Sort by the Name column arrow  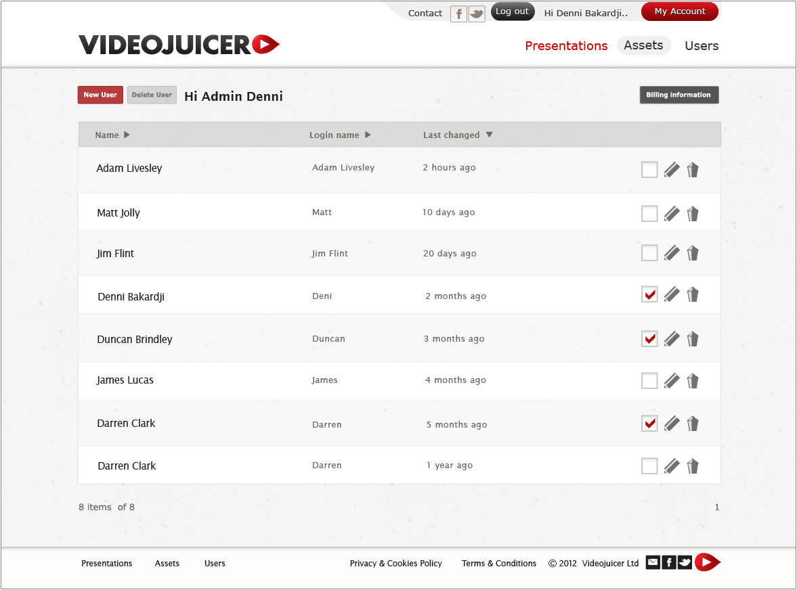(x=127, y=135)
